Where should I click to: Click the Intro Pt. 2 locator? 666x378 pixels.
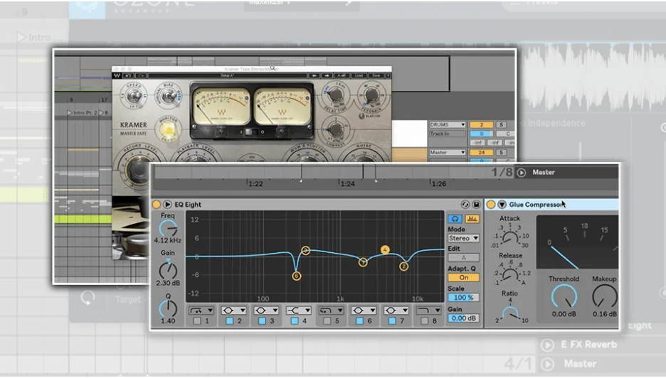click(x=83, y=113)
